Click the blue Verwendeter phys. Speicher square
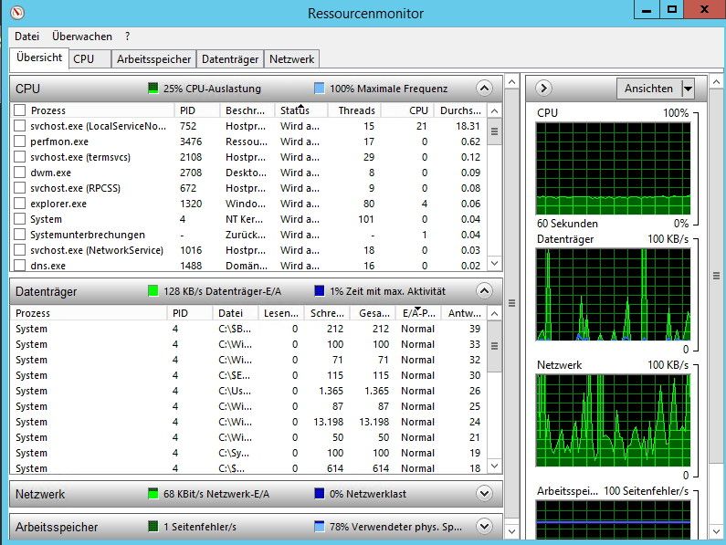 [319, 526]
